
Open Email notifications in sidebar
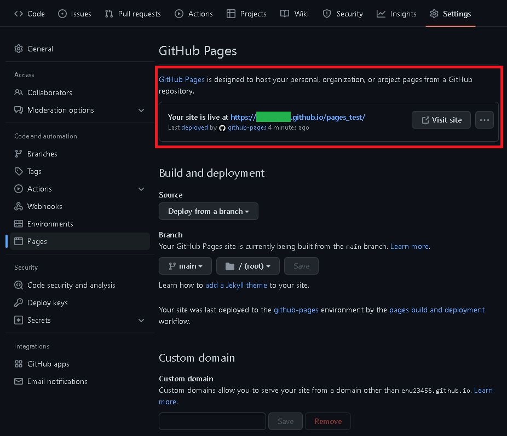pyautogui.click(x=80, y=381)
